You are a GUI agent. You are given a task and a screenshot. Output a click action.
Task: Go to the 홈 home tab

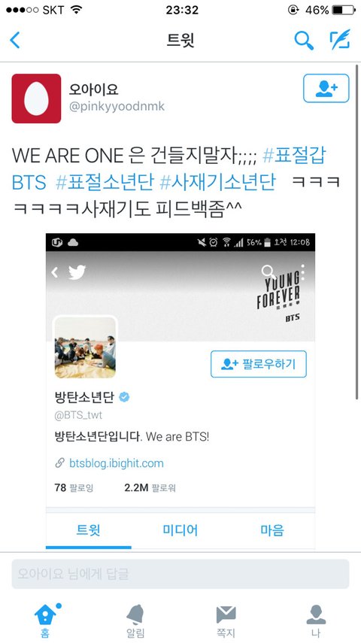point(46,620)
